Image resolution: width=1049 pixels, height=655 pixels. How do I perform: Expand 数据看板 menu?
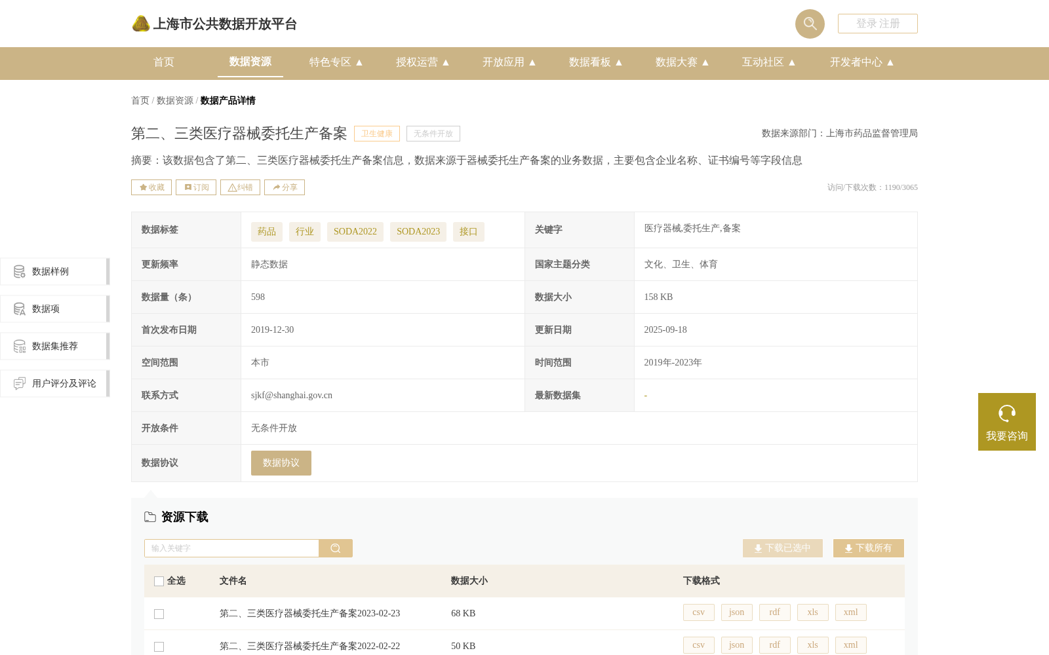[x=595, y=62]
